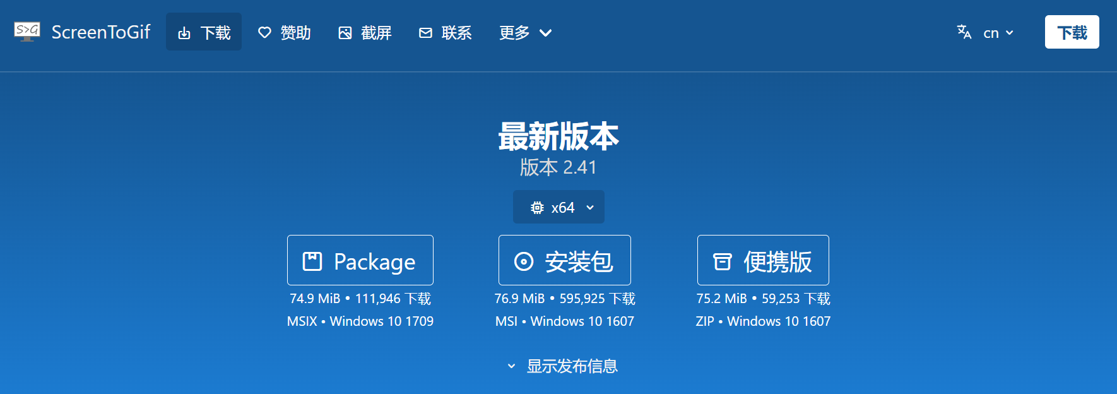
Task: Open the 联系 menu item
Action: tap(446, 32)
